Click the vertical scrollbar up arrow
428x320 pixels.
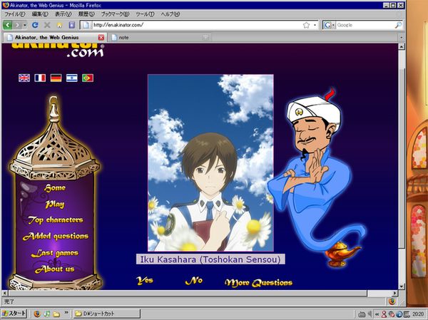(401, 46)
